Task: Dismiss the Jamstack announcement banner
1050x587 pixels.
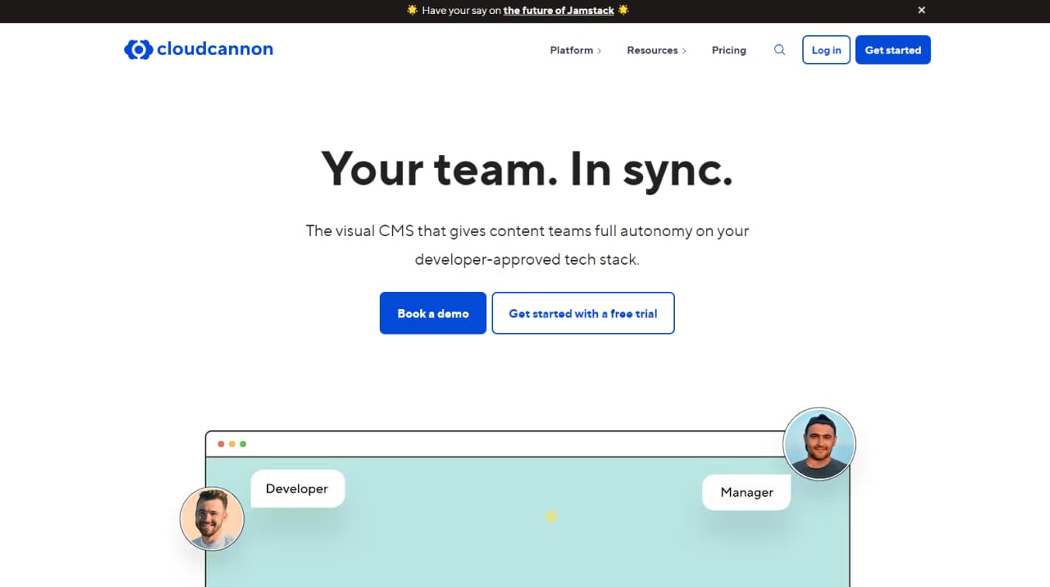Action: click(x=921, y=10)
